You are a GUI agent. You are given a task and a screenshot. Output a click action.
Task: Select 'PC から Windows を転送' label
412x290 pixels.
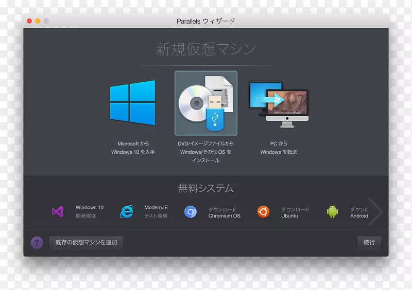click(x=279, y=148)
